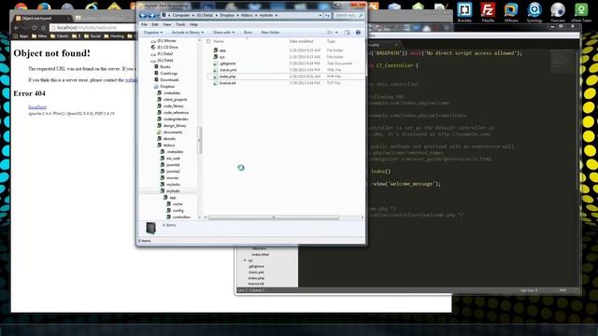The height and width of the screenshot is (336, 598).
Task: Open the (D:) Movies drive in the tree
Action: (166, 41)
